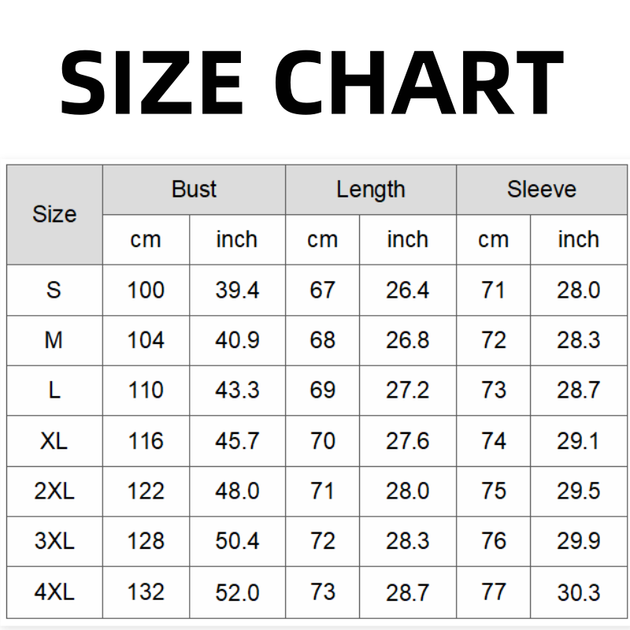Viewport: 630px width, 630px height.
Task: Select bust cm value 132 for 4XL
Action: (x=146, y=592)
